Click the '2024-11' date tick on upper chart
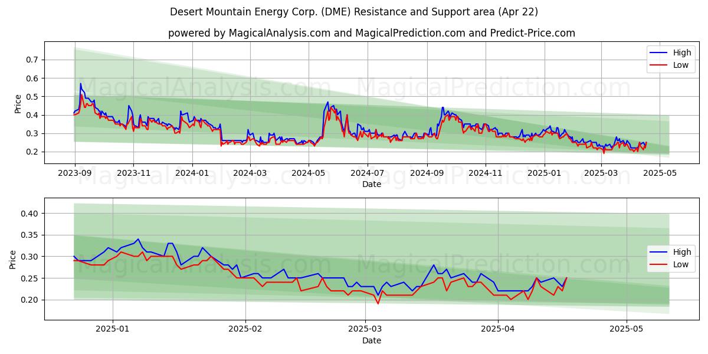The image size is (708, 354). pyautogui.click(x=486, y=173)
